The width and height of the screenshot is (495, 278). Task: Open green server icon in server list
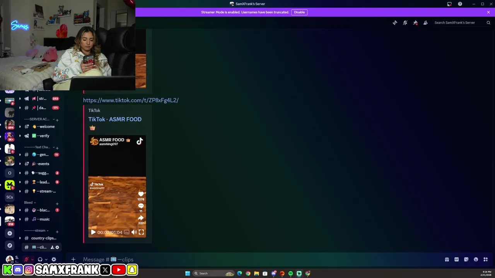point(10,185)
